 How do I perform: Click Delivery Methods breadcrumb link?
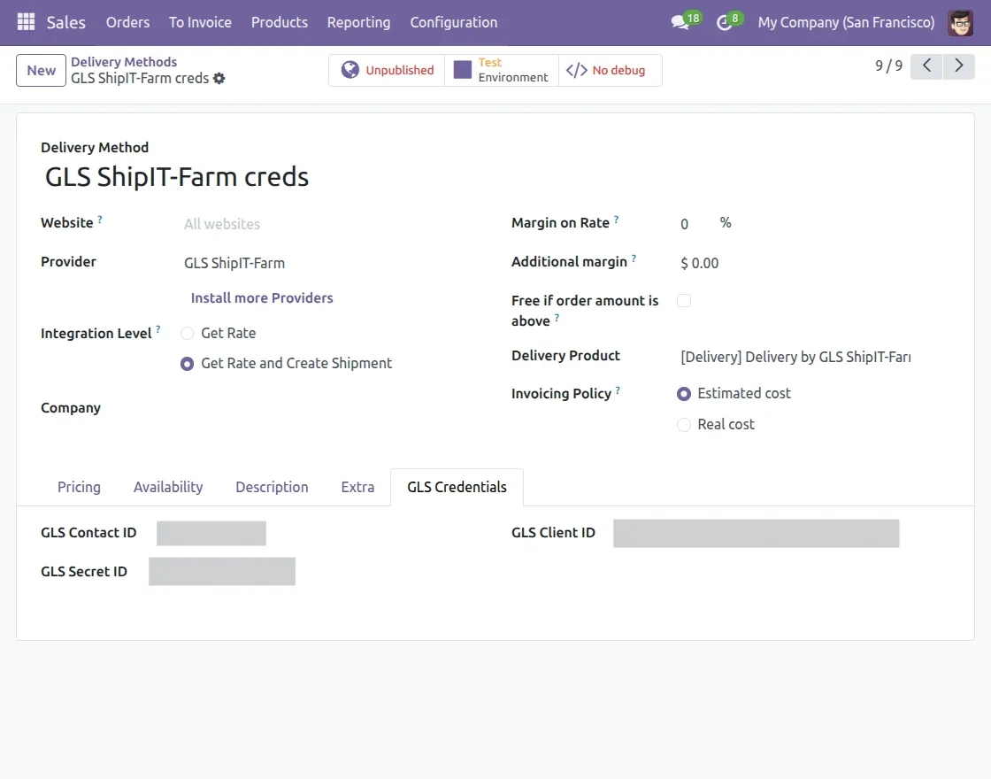point(124,62)
